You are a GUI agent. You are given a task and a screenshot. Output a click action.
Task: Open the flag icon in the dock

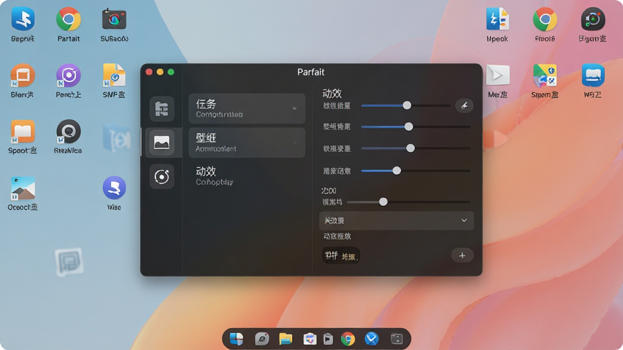(x=328, y=339)
